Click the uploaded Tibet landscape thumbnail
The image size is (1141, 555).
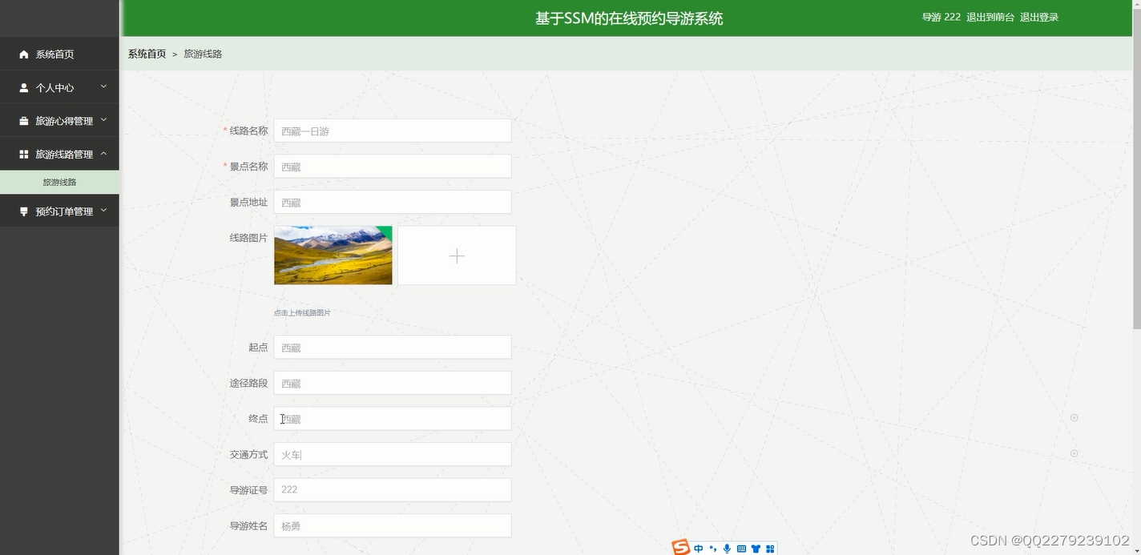[x=333, y=255]
